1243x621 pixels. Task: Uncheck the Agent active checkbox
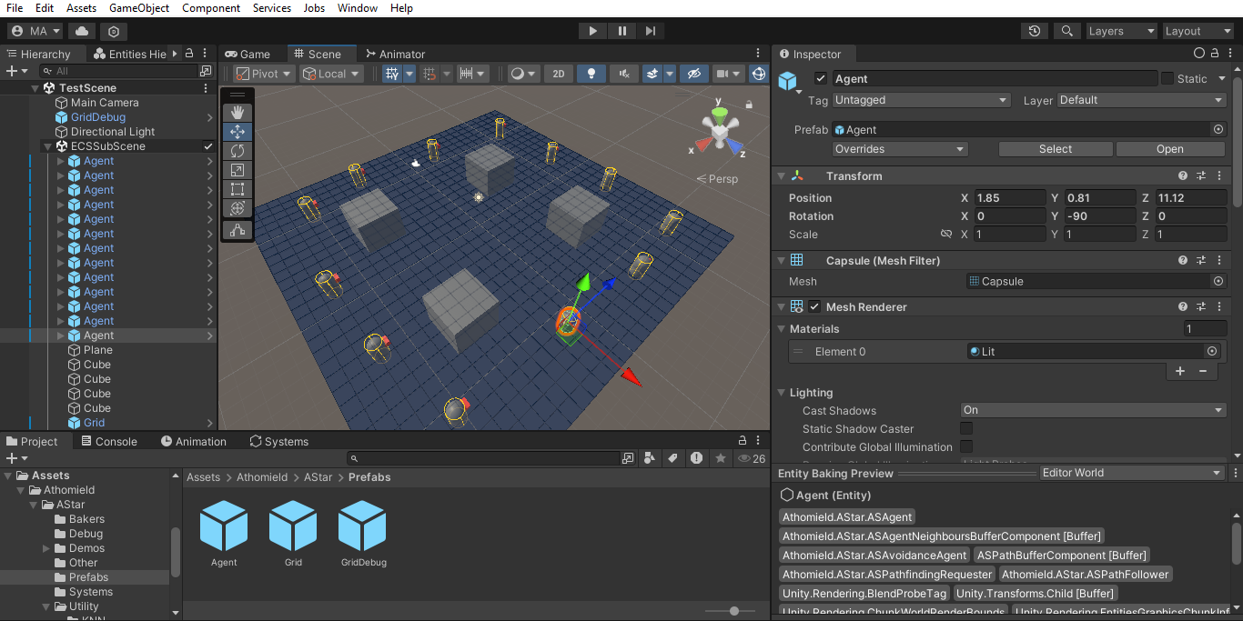[821, 79]
